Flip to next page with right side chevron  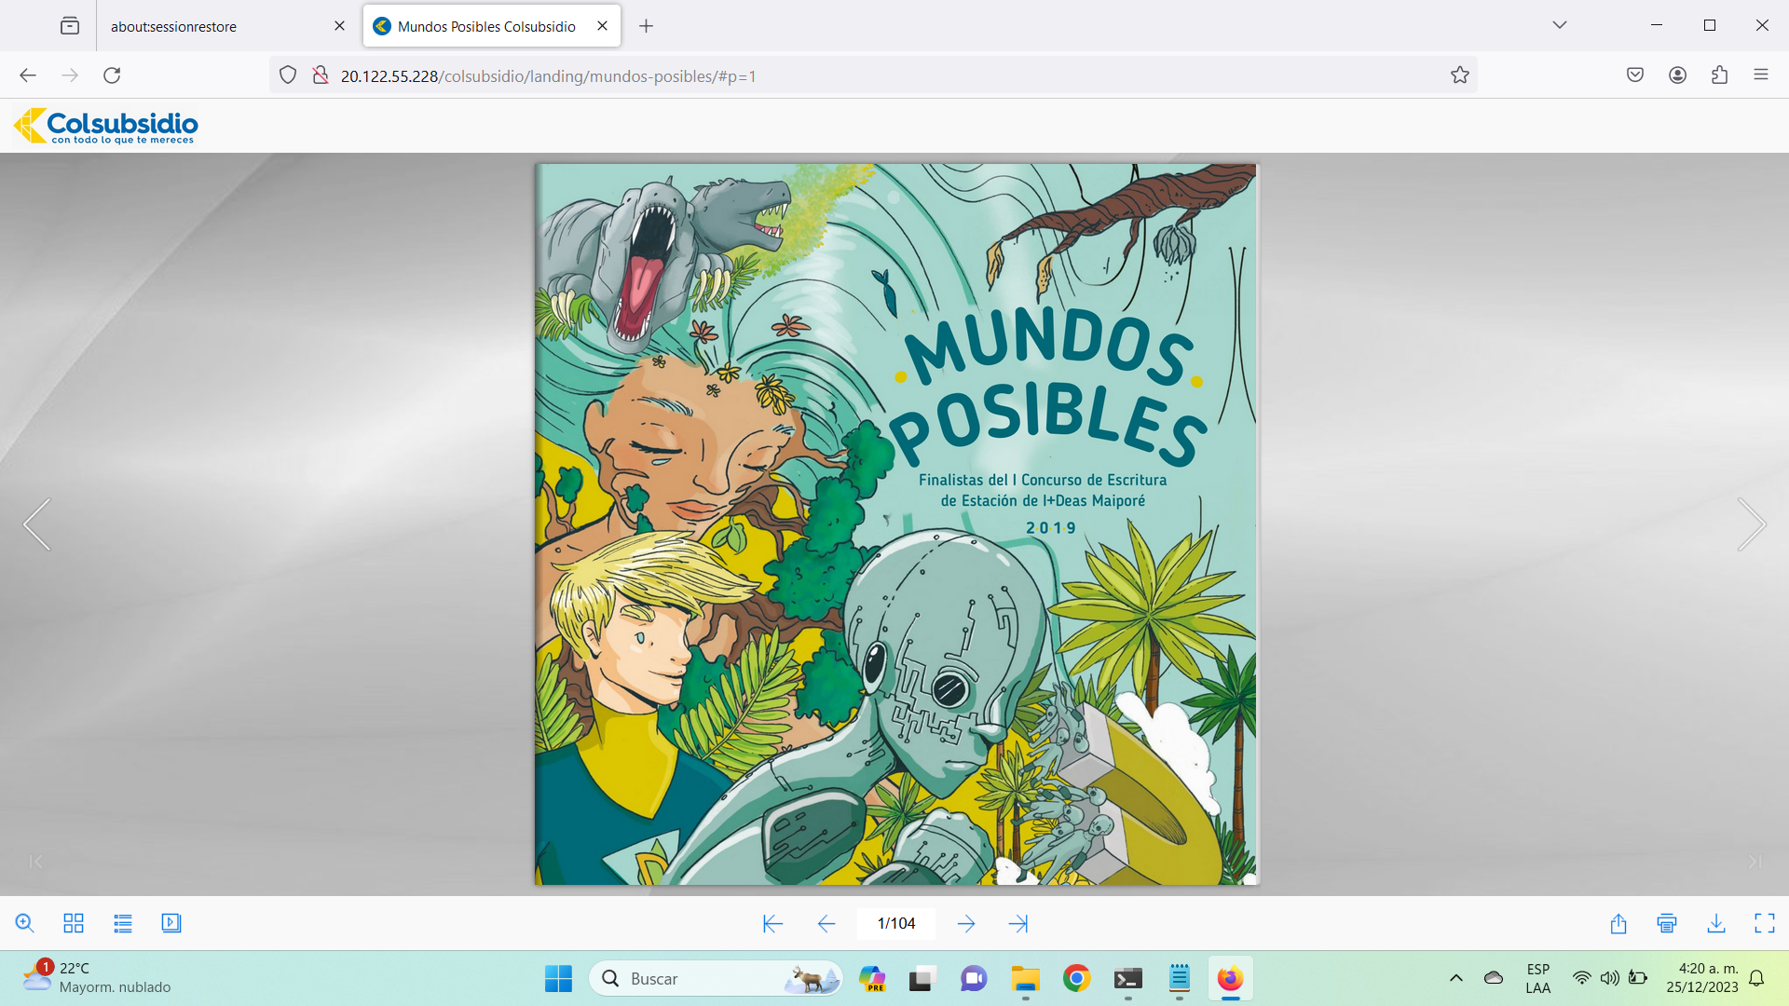tap(1752, 524)
